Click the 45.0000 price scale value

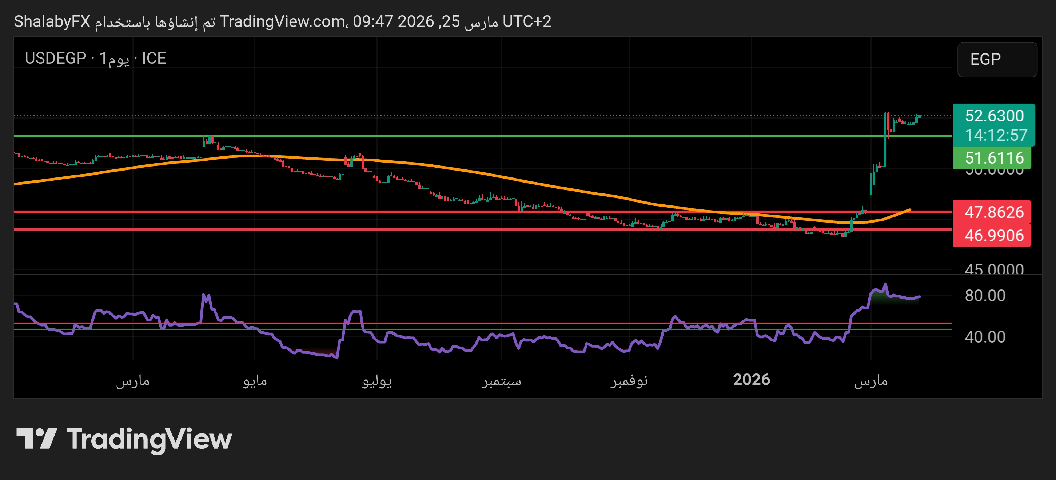[x=994, y=269]
